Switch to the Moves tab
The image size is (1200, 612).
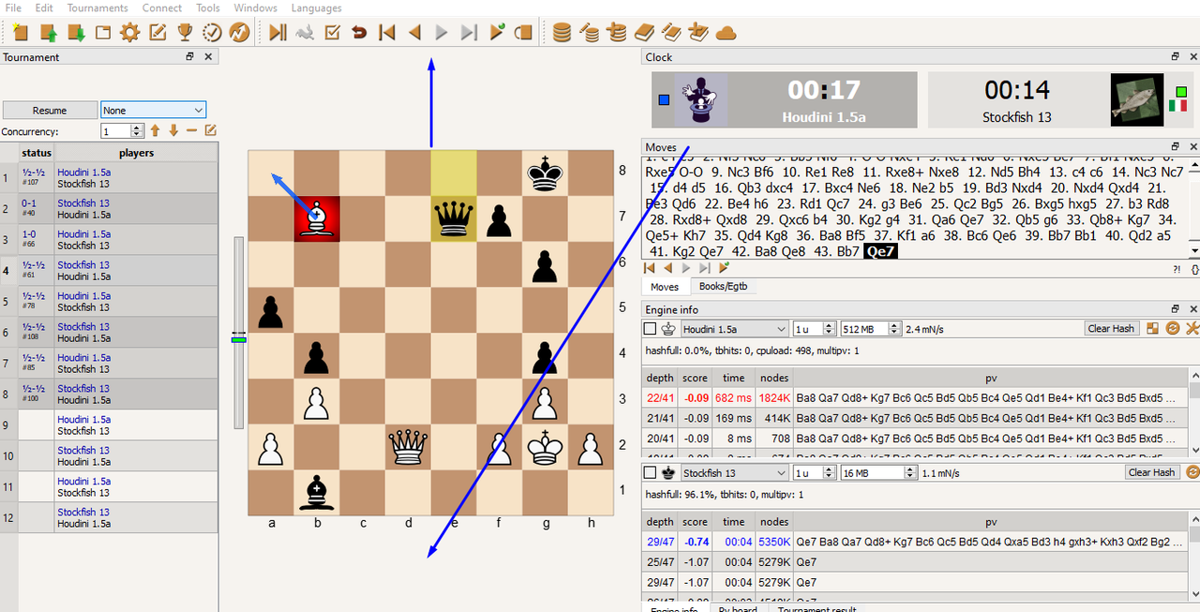pos(665,287)
